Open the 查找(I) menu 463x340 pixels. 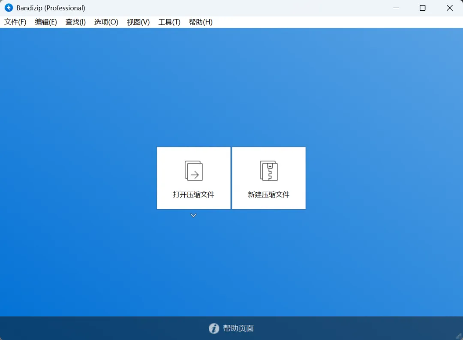click(x=75, y=22)
